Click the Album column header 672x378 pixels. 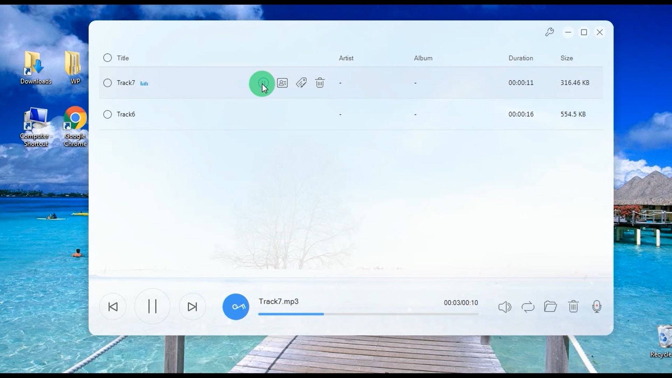click(423, 58)
